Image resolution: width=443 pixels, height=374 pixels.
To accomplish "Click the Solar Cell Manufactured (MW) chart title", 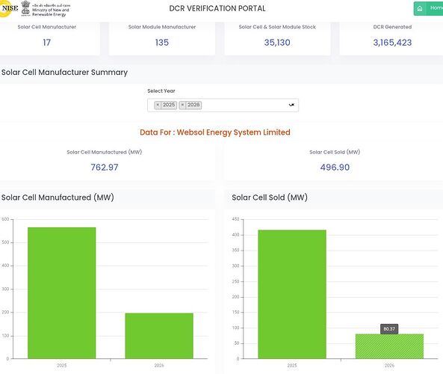I will pyautogui.click(x=58, y=197).
